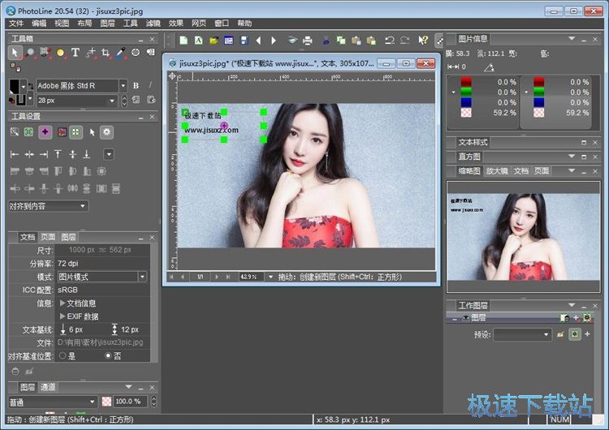
Task: Open the Adobe 黑体 Std R font dropdown
Action: 123,85
